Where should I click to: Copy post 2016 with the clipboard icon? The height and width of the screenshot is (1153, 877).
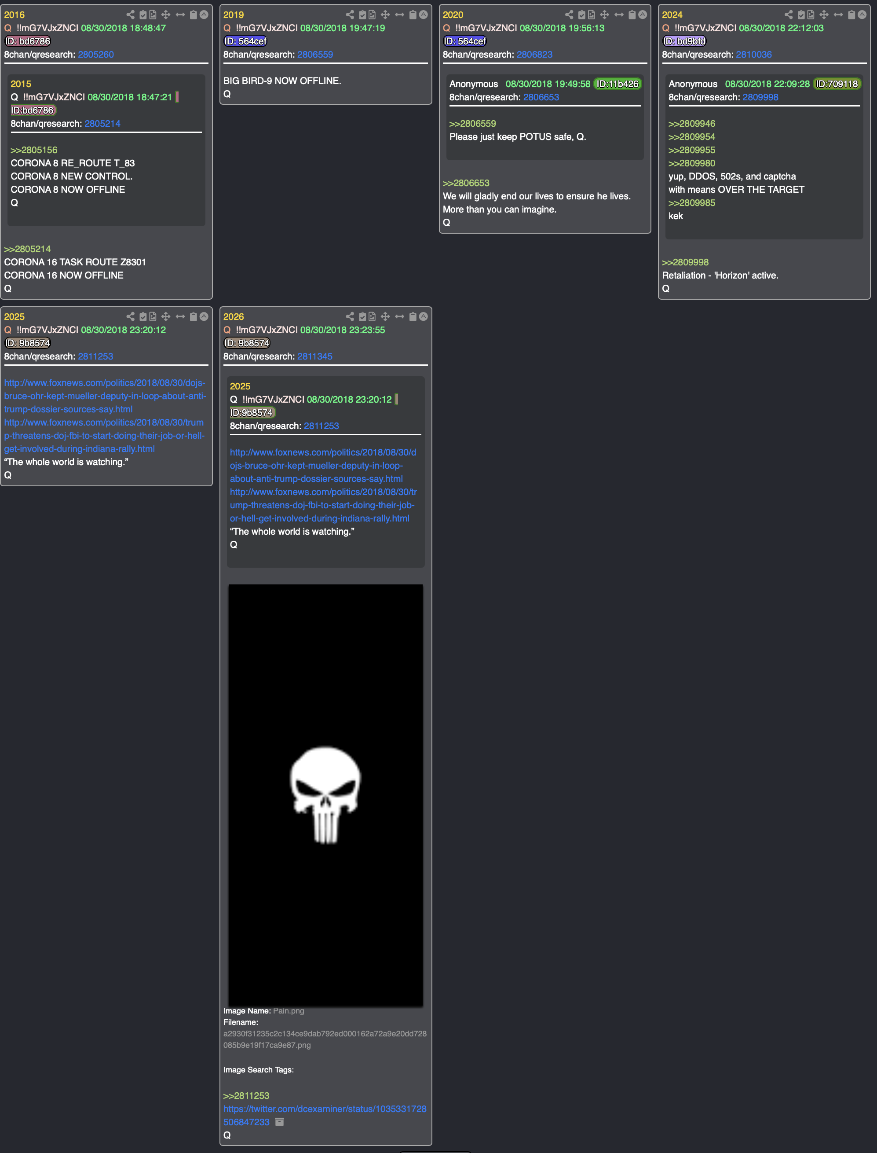click(193, 15)
